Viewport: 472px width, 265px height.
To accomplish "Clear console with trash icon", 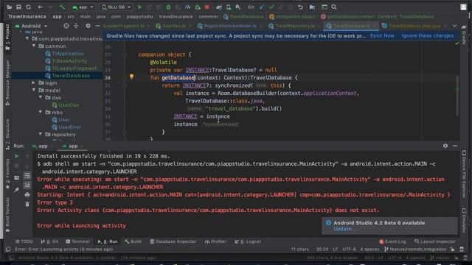I will pos(27,205).
